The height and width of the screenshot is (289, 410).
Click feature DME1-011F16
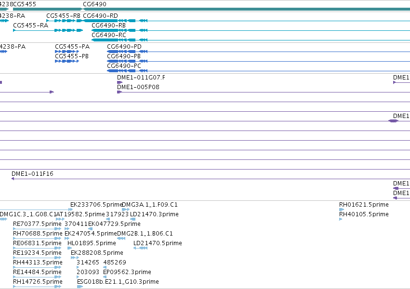pos(211,179)
